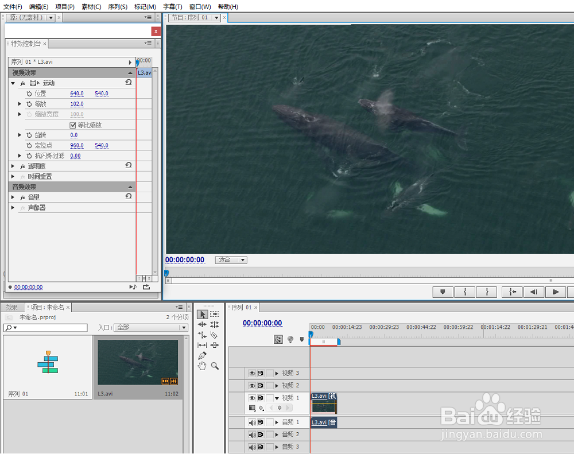Click the Step Back button
This screenshot has width=574, height=454.
coord(534,292)
